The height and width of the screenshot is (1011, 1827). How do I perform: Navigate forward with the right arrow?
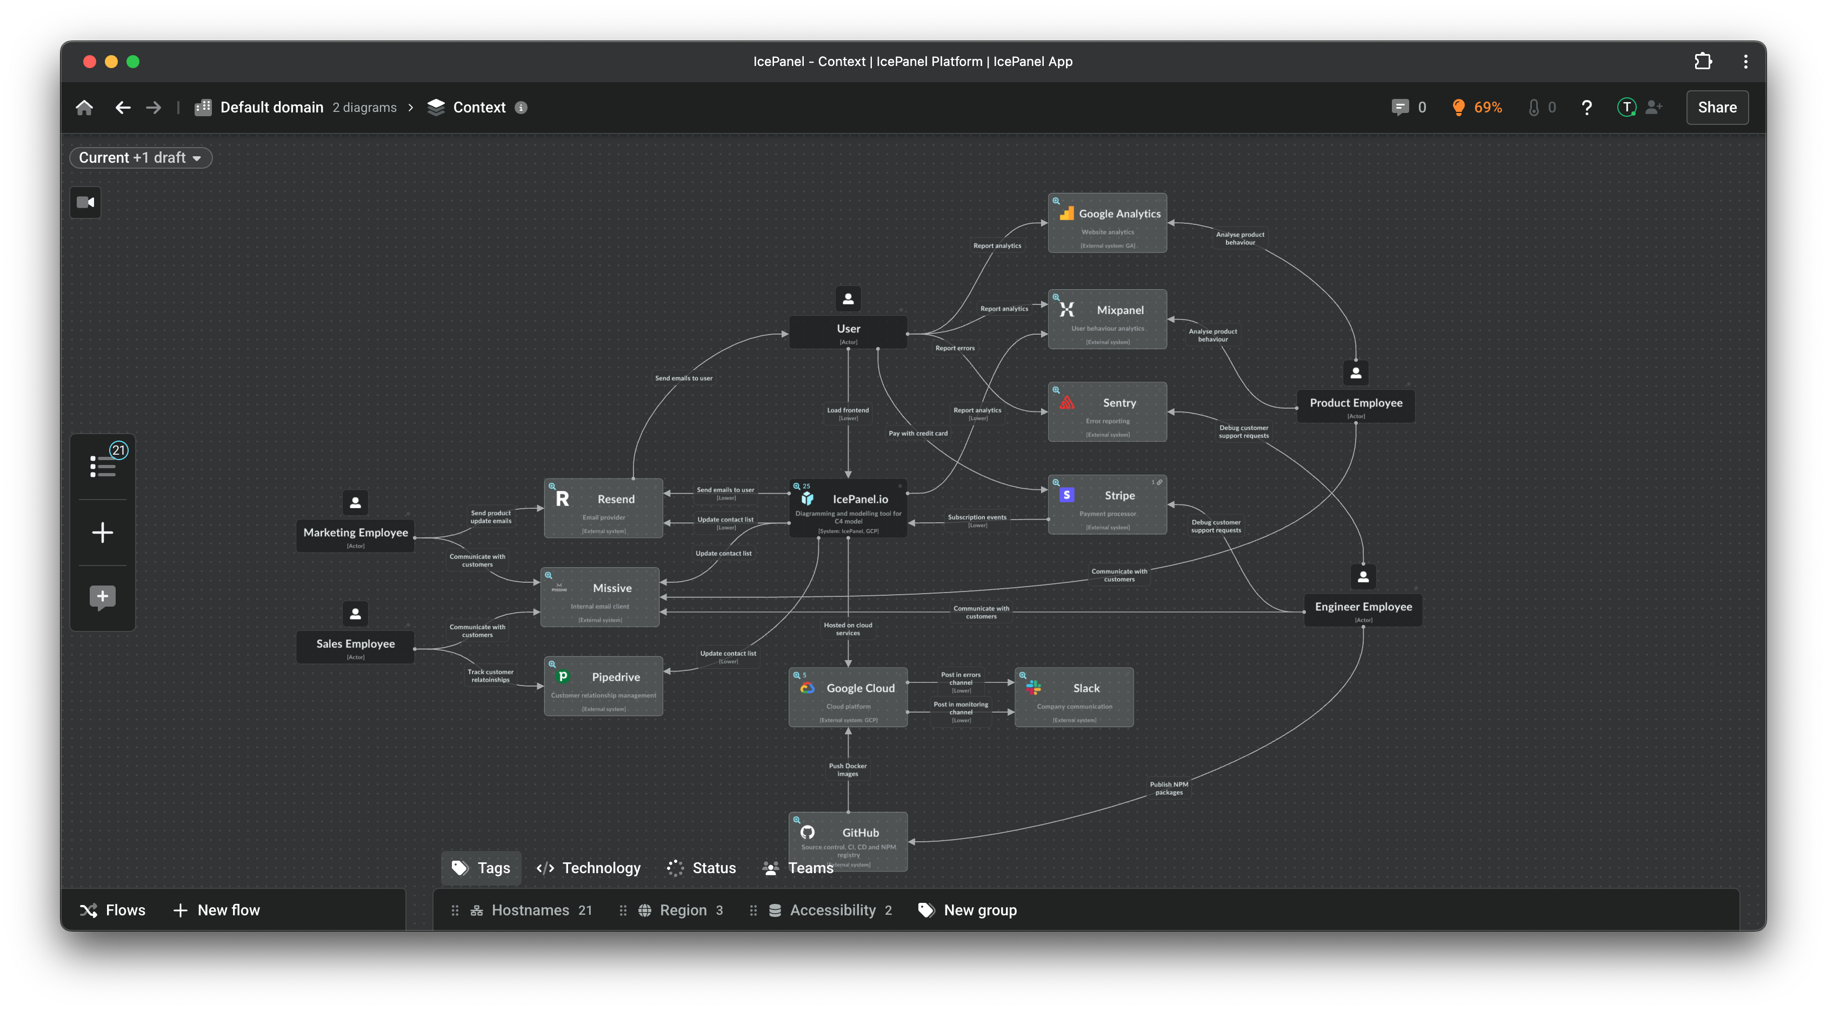pyautogui.click(x=153, y=107)
